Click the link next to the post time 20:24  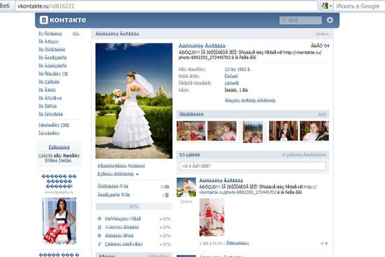[237, 243]
